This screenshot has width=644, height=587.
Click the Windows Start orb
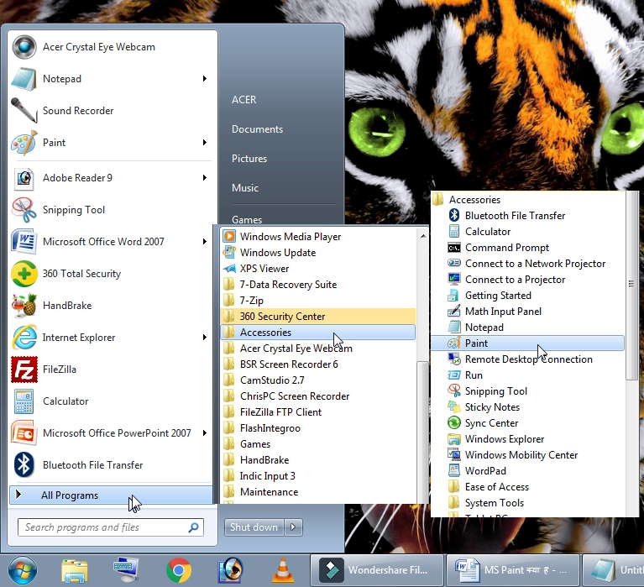23,570
